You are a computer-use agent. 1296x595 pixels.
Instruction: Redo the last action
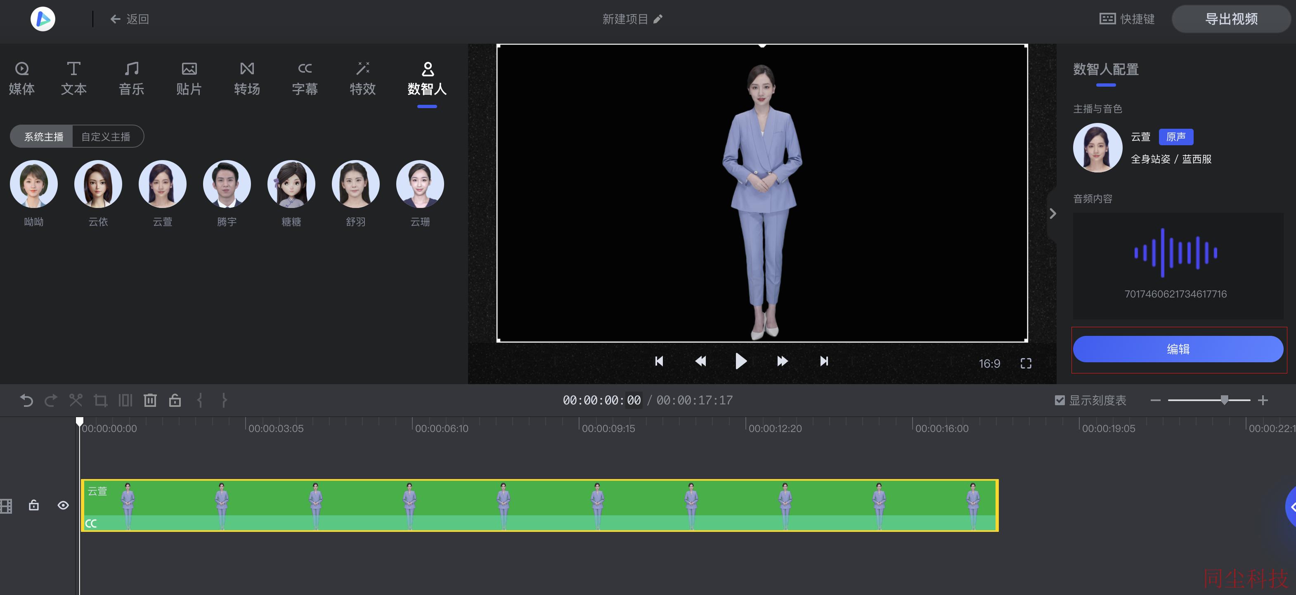pyautogui.click(x=51, y=400)
